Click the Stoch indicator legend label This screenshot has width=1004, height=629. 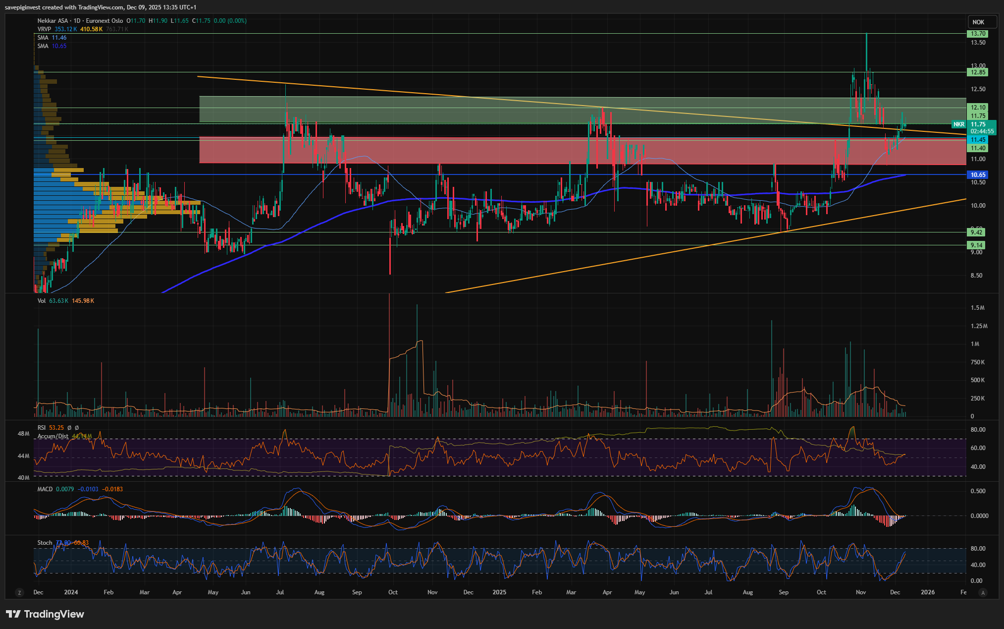tap(45, 543)
